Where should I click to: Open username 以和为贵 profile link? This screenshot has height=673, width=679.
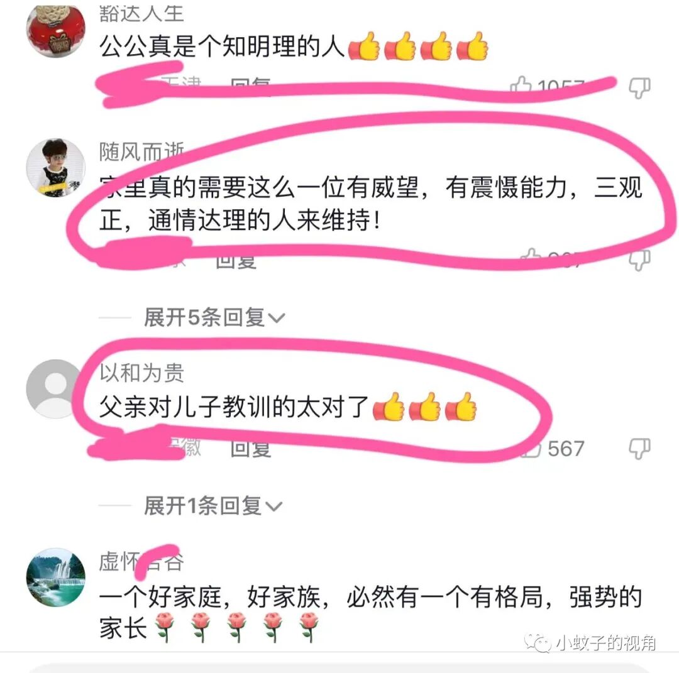[x=141, y=373]
